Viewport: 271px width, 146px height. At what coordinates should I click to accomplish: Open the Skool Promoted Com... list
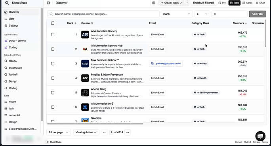click(x=23, y=129)
